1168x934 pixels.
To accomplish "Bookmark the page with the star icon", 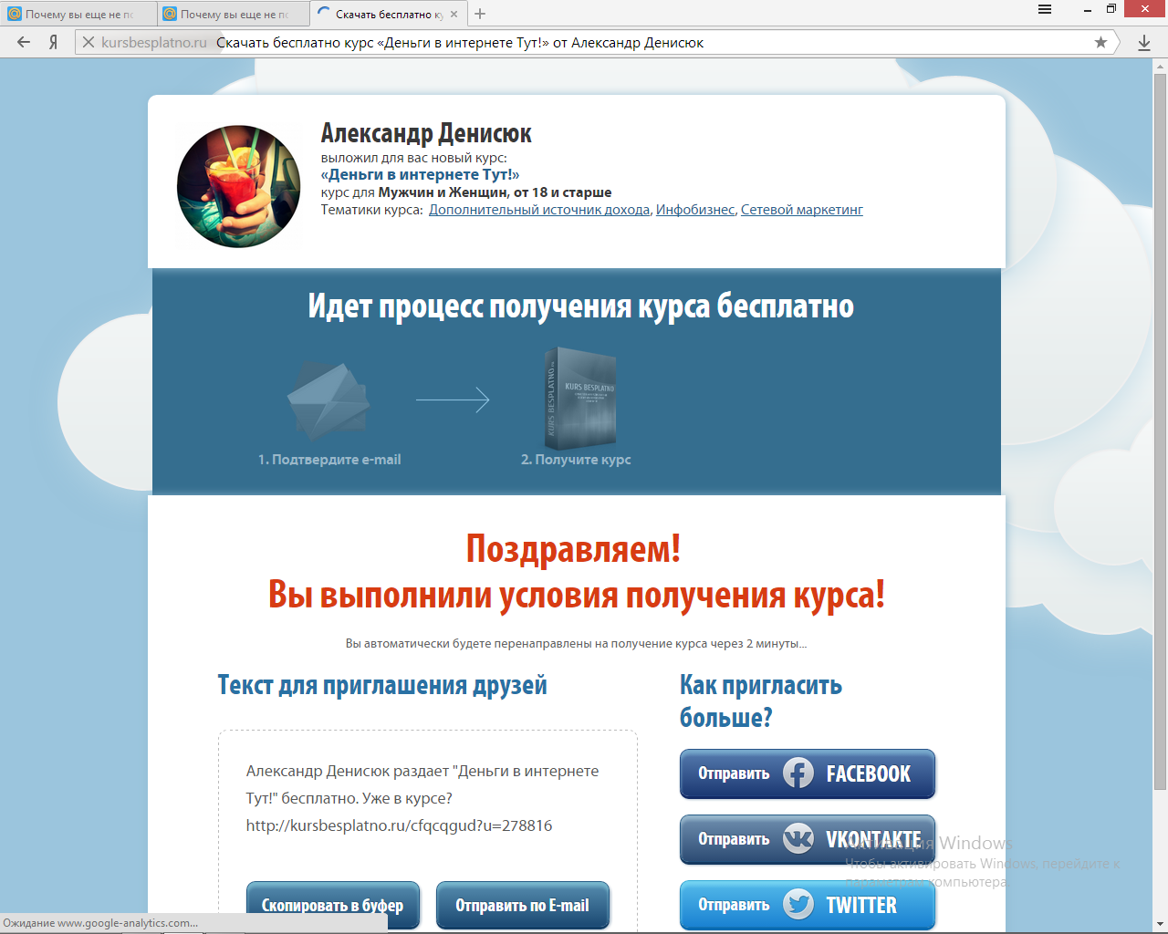I will pos(1100,42).
